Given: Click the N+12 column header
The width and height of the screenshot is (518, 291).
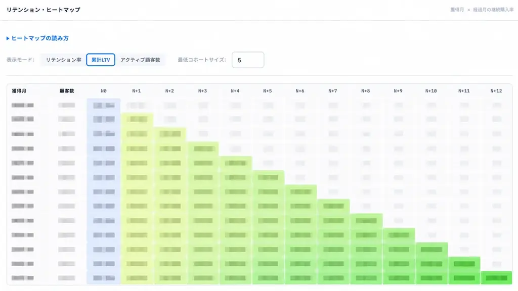Looking at the screenshot, I should click(x=496, y=91).
